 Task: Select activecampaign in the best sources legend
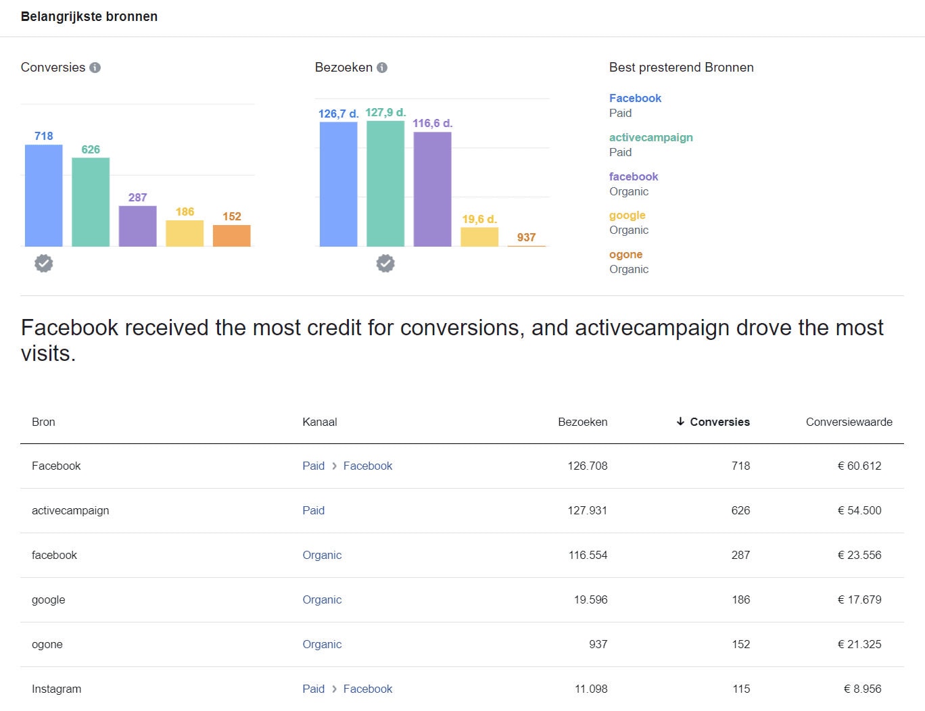(x=651, y=137)
